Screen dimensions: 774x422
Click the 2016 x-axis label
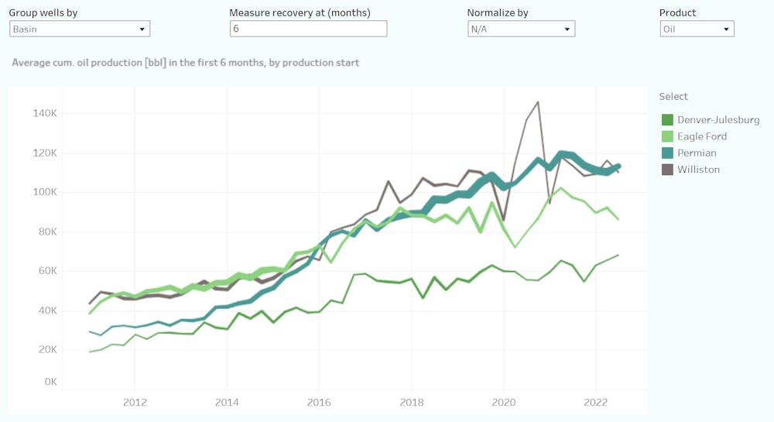[x=319, y=403]
